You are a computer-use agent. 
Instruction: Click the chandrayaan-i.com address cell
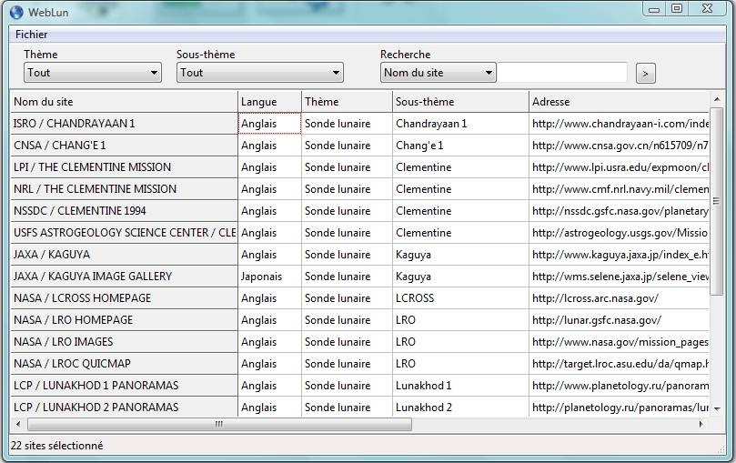pos(620,124)
